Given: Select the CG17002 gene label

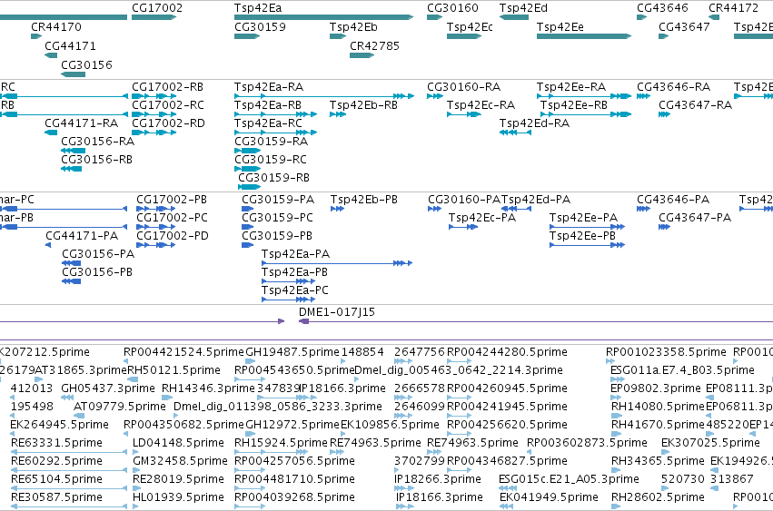Looking at the screenshot, I should 157,8.
